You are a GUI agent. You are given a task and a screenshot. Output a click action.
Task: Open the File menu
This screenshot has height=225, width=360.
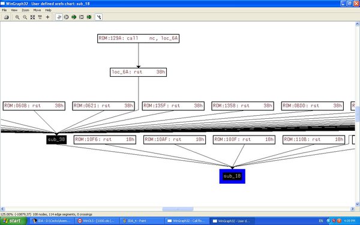4,10
